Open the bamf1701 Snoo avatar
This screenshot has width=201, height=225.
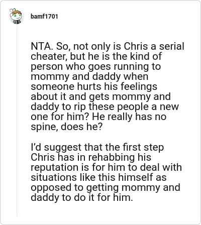(16, 16)
